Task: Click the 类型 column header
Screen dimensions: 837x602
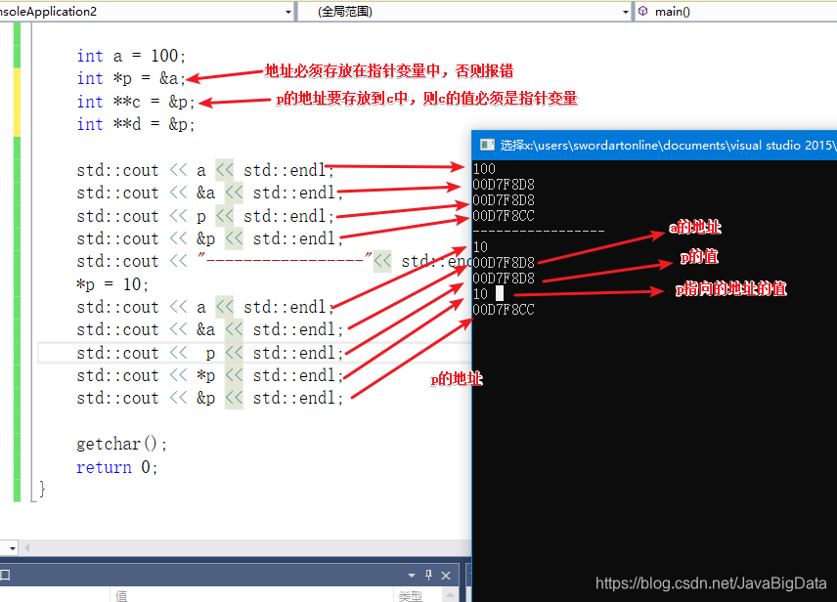Action: click(410, 596)
